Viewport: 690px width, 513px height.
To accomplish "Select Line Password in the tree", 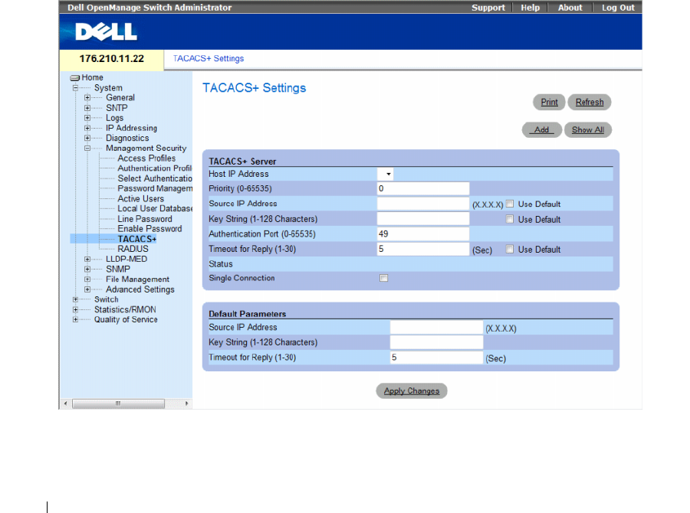I will (145, 219).
